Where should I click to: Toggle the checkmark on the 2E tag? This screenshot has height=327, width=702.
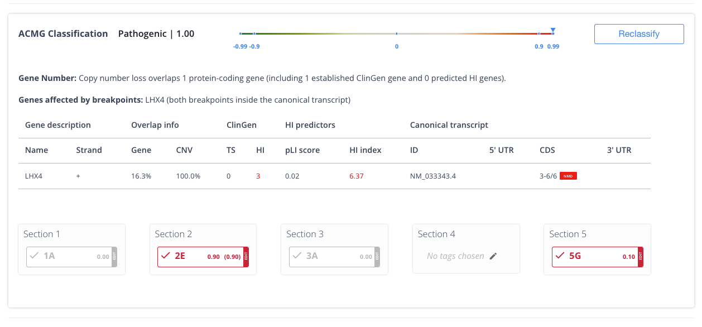click(x=166, y=257)
